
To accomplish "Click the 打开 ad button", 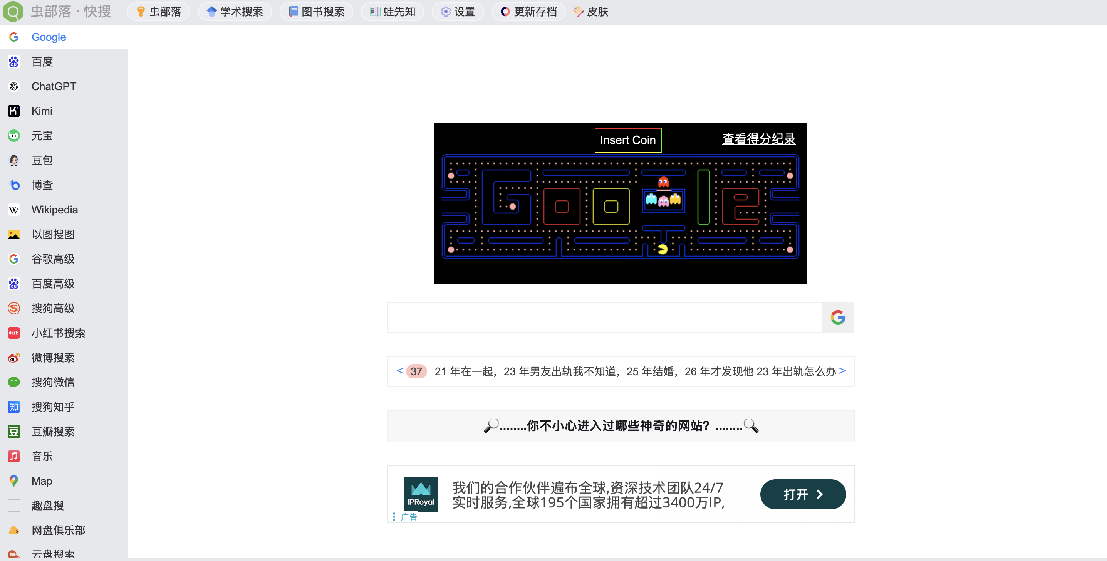I will 803,494.
